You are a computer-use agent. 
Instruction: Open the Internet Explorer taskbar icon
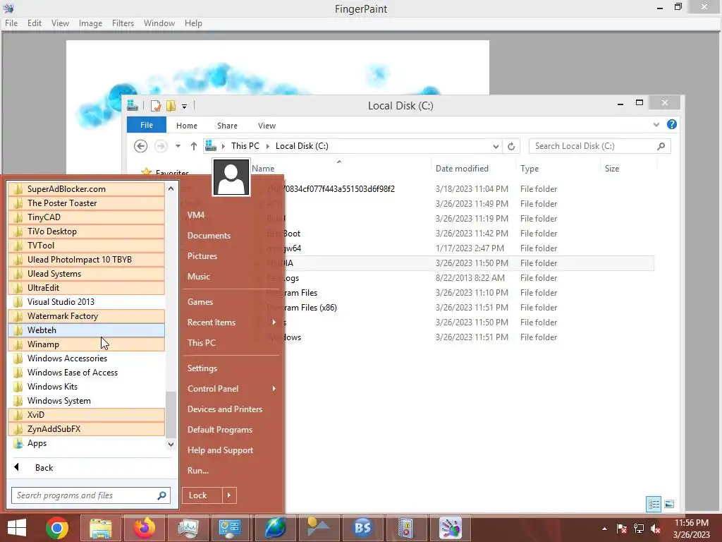click(276, 528)
